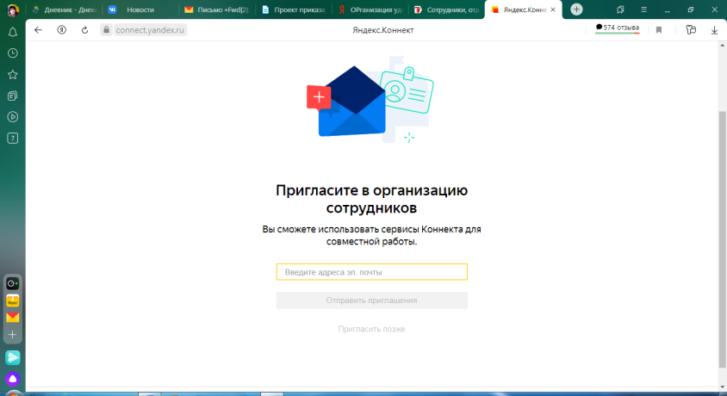Open the browser hamburger menu

643,9
